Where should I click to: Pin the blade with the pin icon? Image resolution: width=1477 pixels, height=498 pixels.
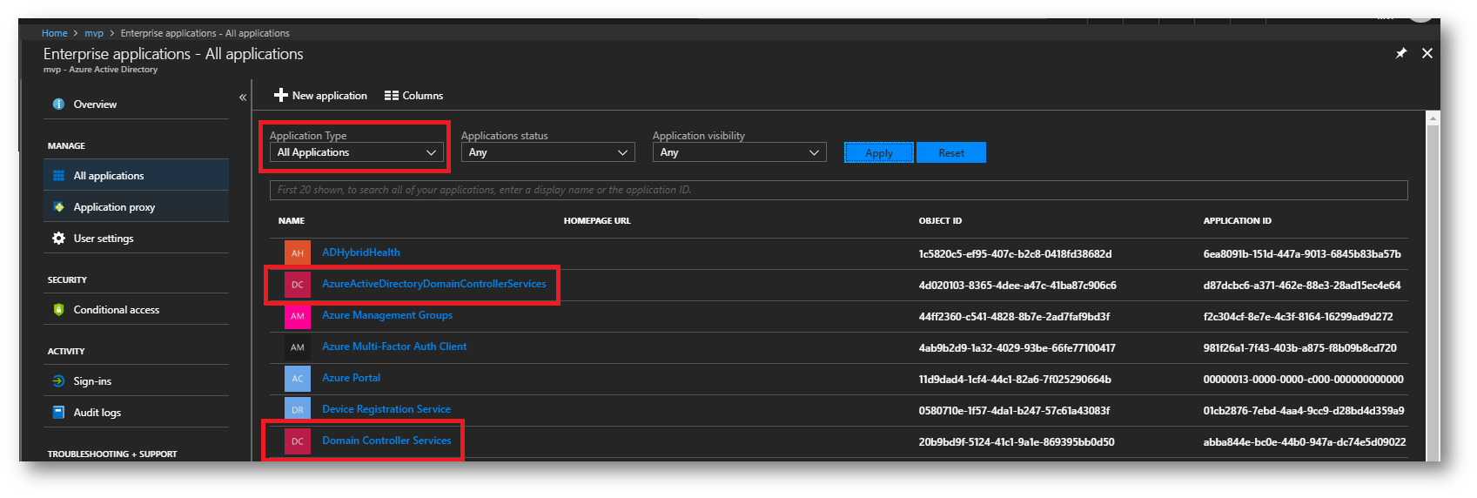click(1401, 53)
